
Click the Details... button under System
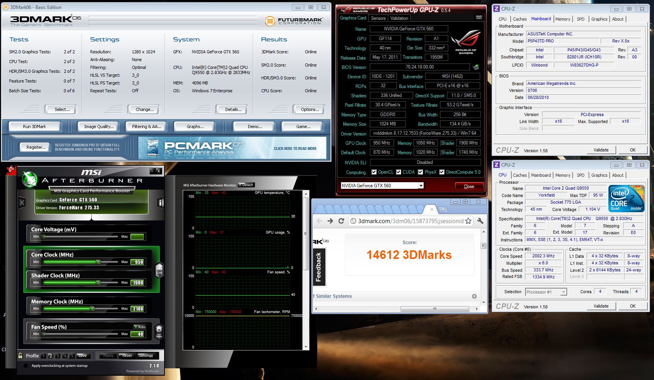point(233,109)
